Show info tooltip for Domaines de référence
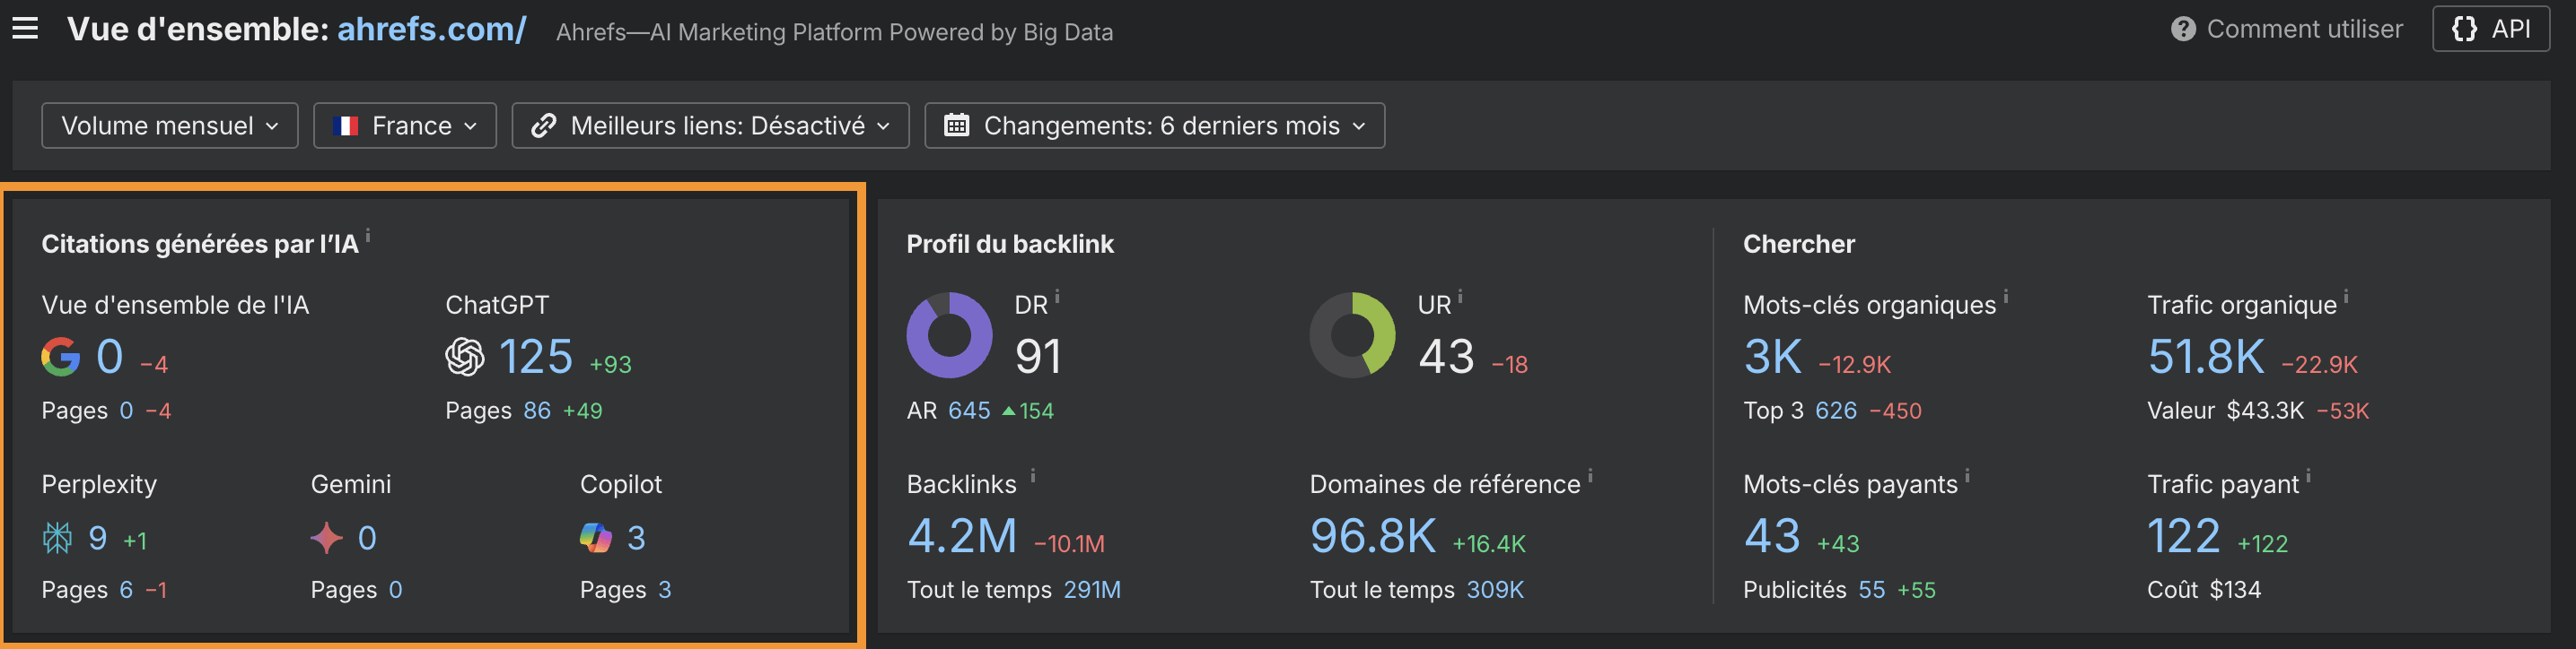Image resolution: width=2576 pixels, height=649 pixels. [x=1590, y=476]
